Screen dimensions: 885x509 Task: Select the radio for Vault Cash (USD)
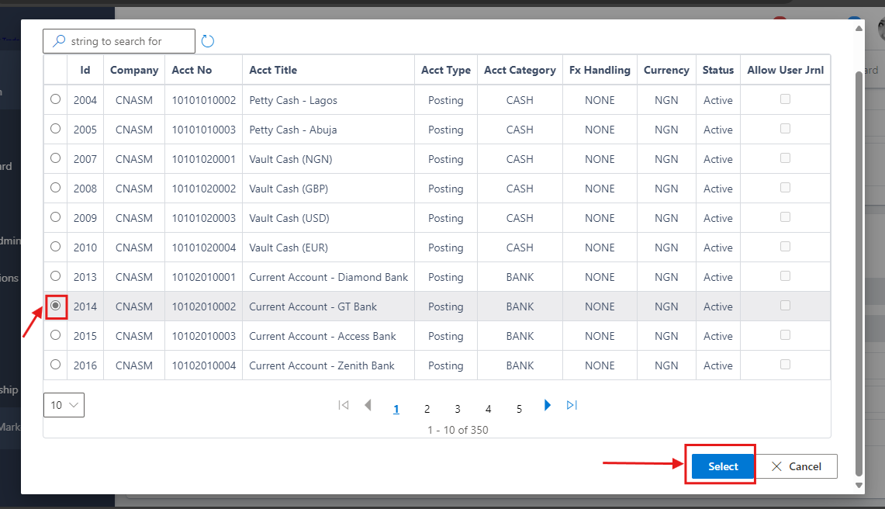pos(55,217)
